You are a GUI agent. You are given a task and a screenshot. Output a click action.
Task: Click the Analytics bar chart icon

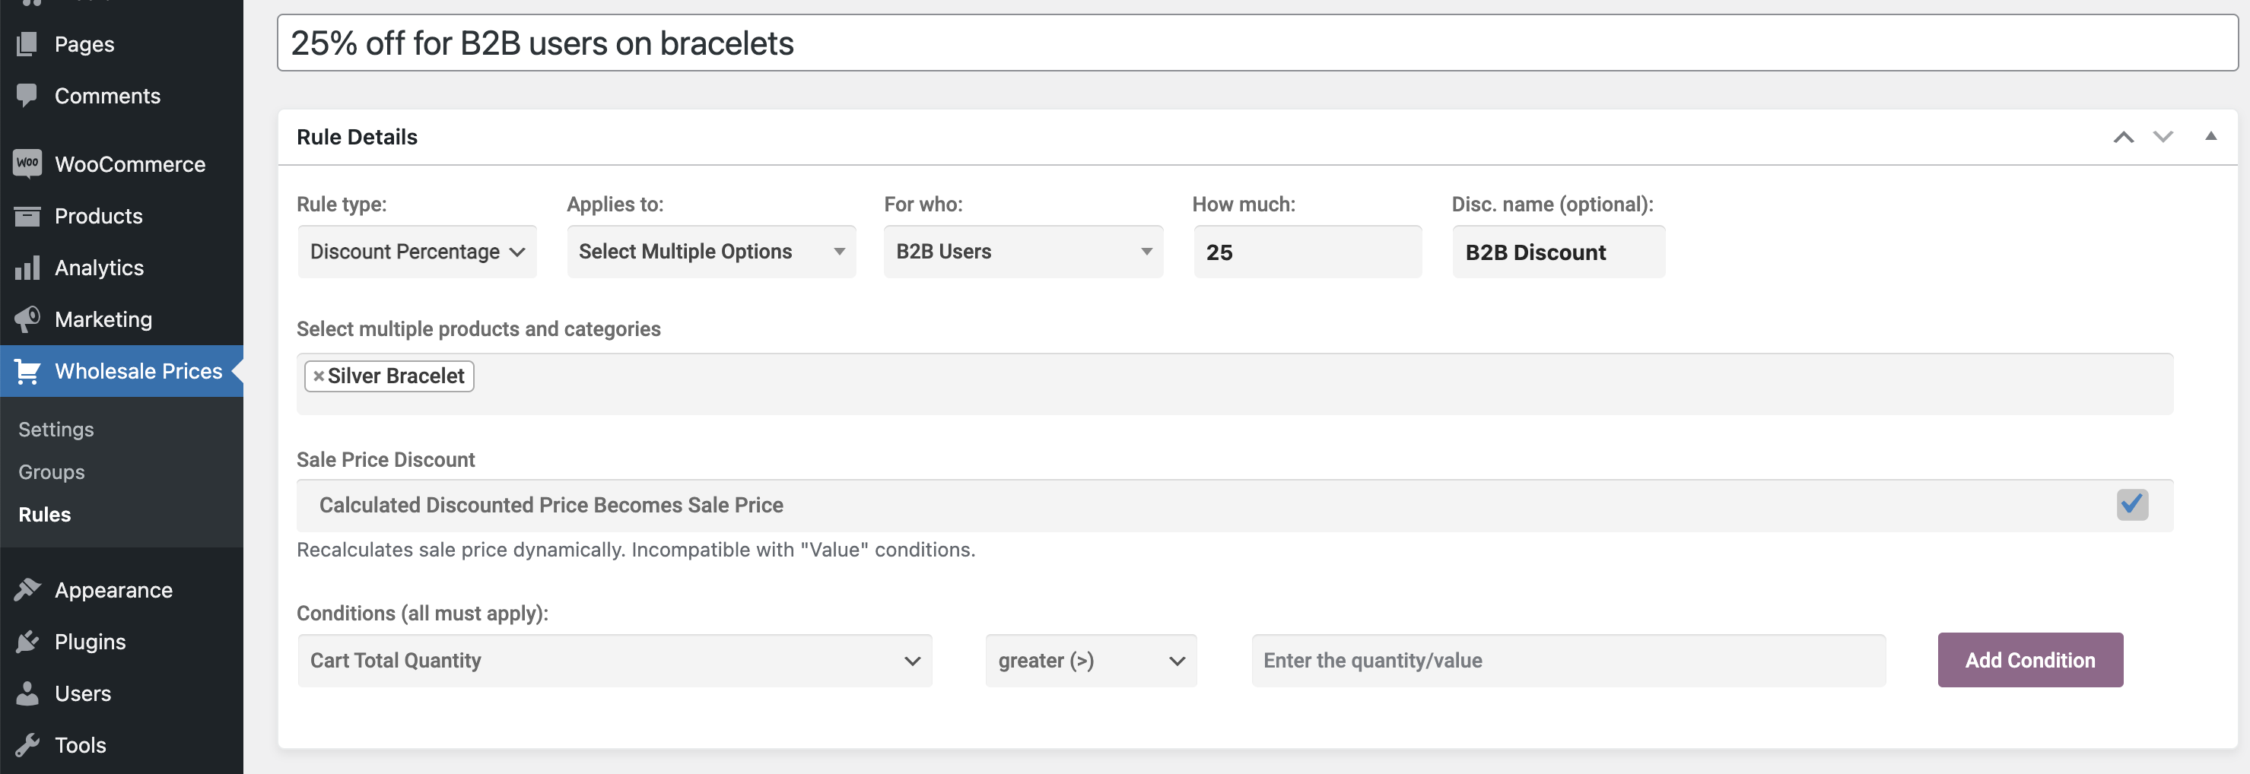[x=27, y=267]
